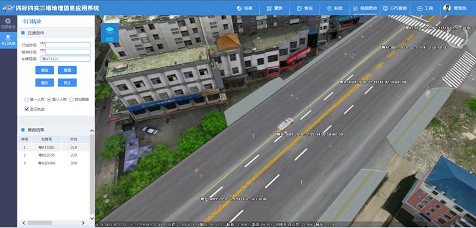
Task: Uncheck the 显示轨迹 show track checkbox
Action: (x=27, y=109)
